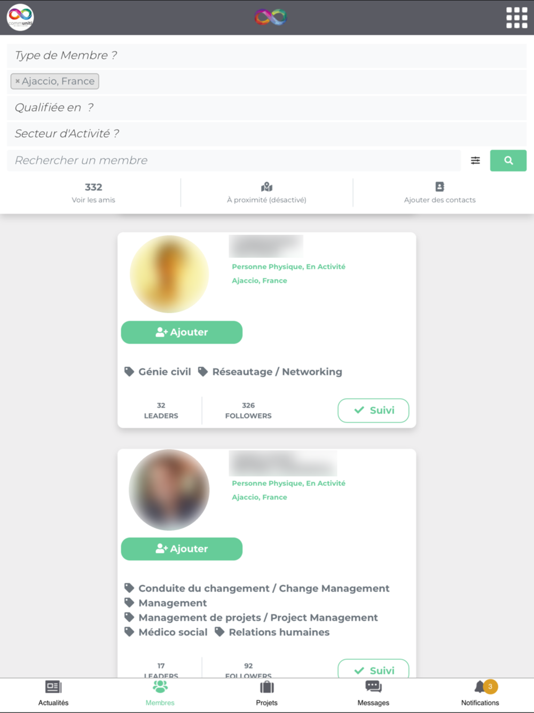The height and width of the screenshot is (713, 534).
Task: Switch to the Actualités tab
Action: coord(53,693)
